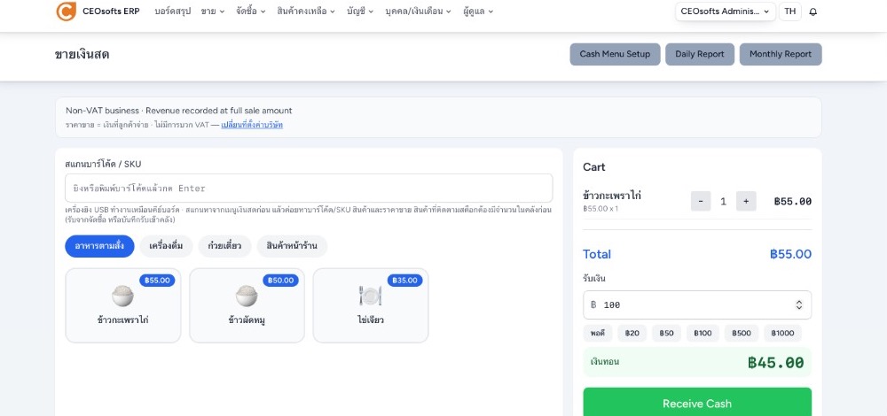Image resolution: width=887 pixels, height=416 pixels.
Task: Follow the เปลี่ยนที่ตั้งค่าบริษัท link
Action: click(x=252, y=125)
